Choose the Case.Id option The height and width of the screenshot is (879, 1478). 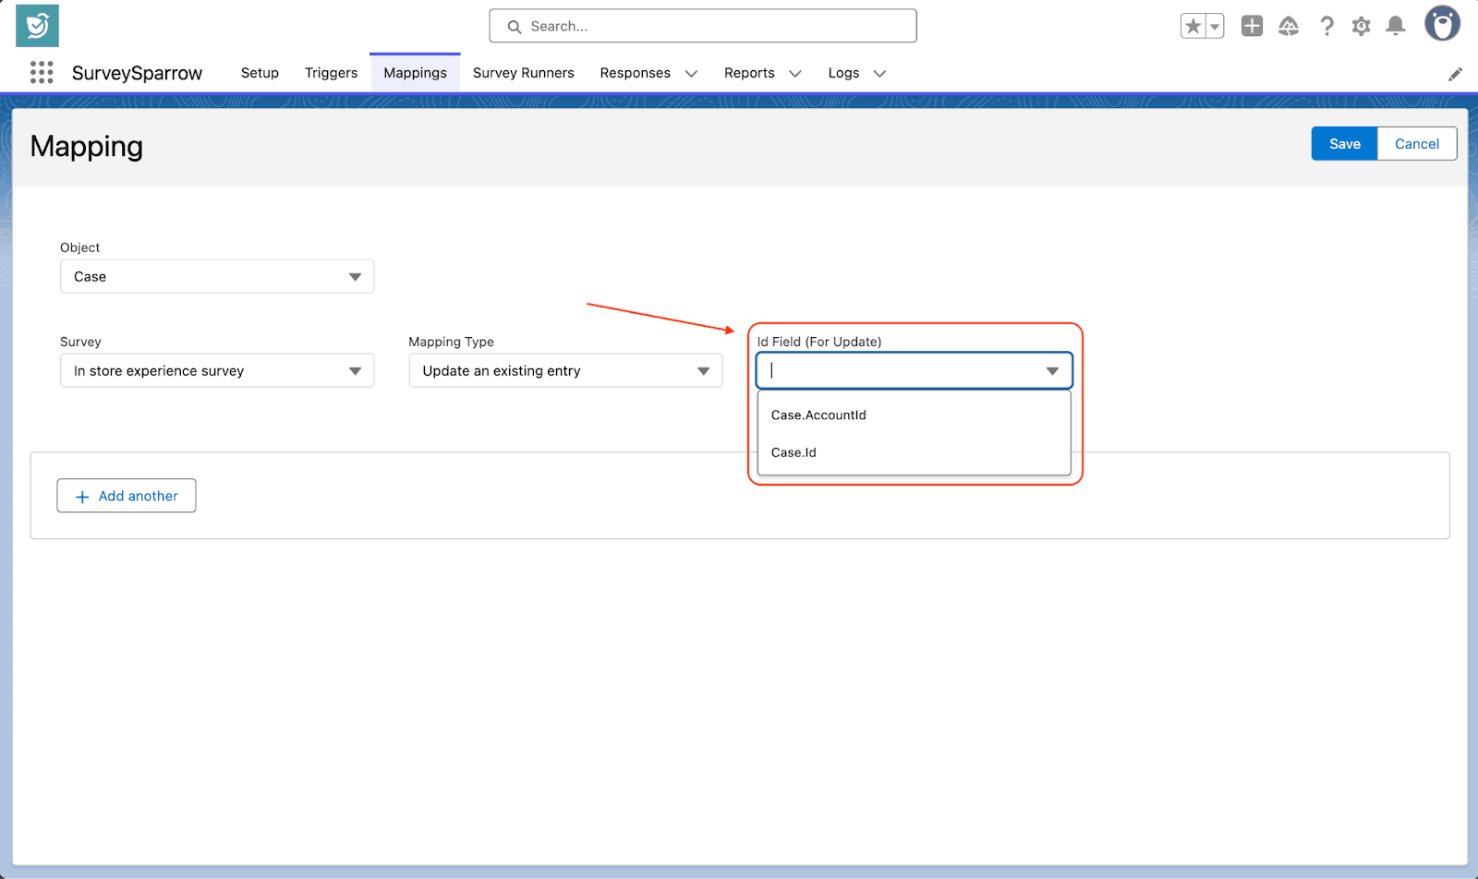[x=794, y=452]
